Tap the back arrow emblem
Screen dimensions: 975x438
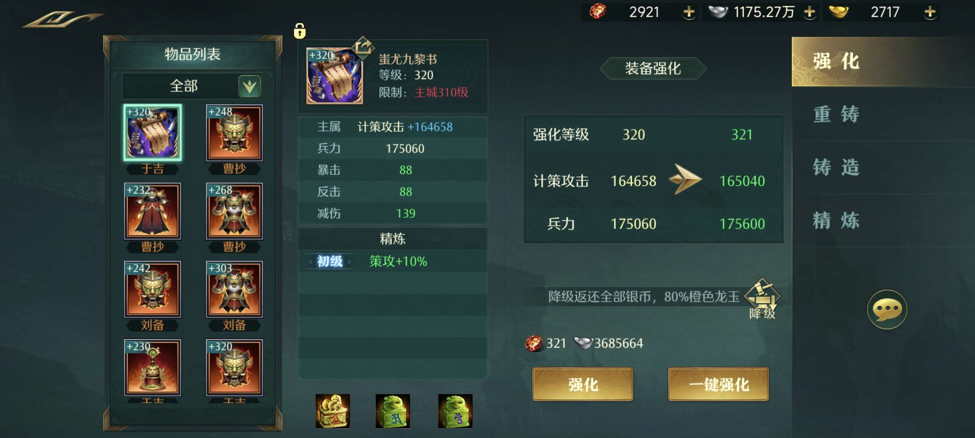tap(63, 19)
